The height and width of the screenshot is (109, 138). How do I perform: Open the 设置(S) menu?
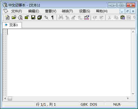[x=84, y=11]
